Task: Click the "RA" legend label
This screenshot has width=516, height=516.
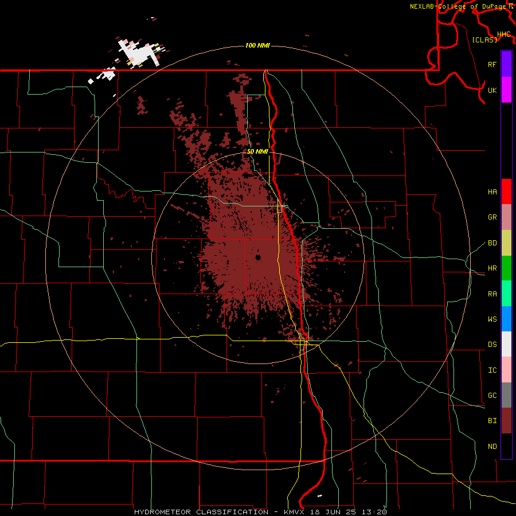Action: coord(492,294)
